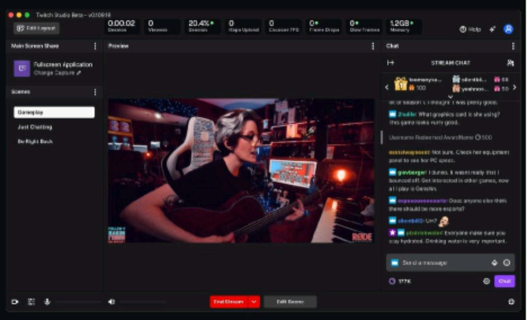Click the Encoder FPS stat
The width and height of the screenshot is (527, 320).
(x=284, y=26)
